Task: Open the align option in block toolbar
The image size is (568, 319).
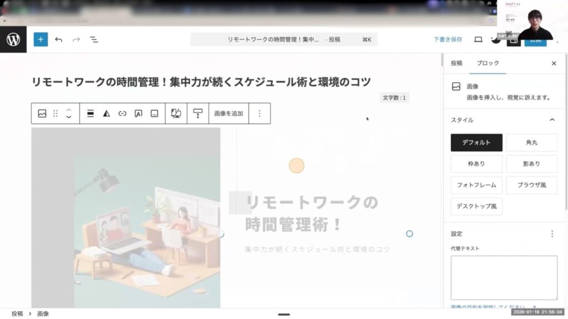Action: [90, 113]
